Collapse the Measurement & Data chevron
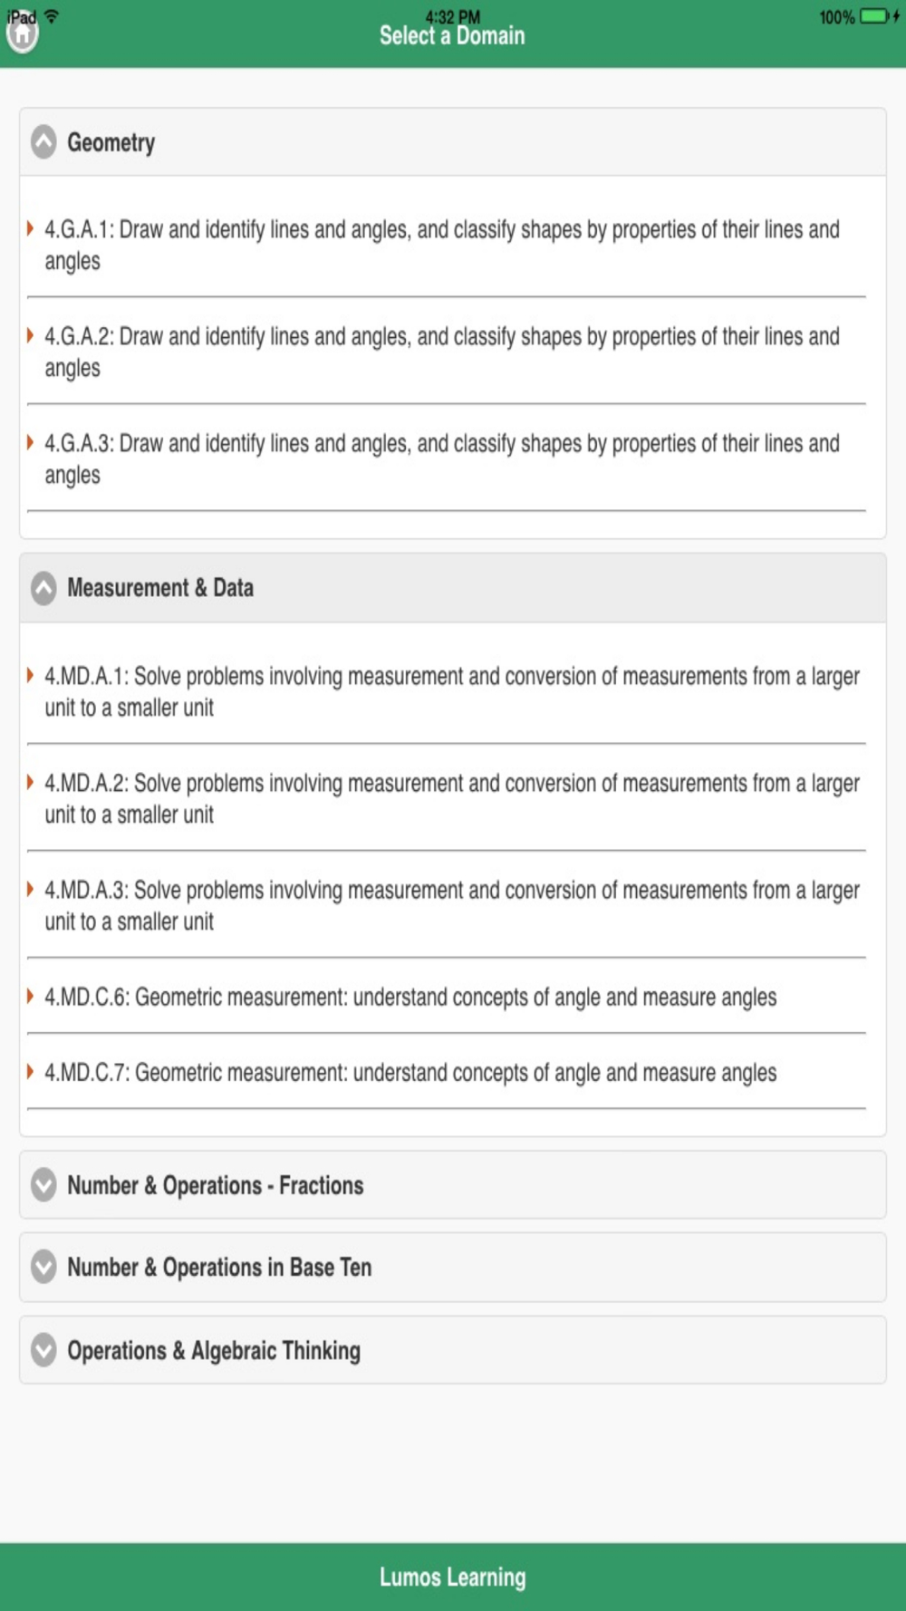The width and height of the screenshot is (906, 1611). click(x=43, y=588)
